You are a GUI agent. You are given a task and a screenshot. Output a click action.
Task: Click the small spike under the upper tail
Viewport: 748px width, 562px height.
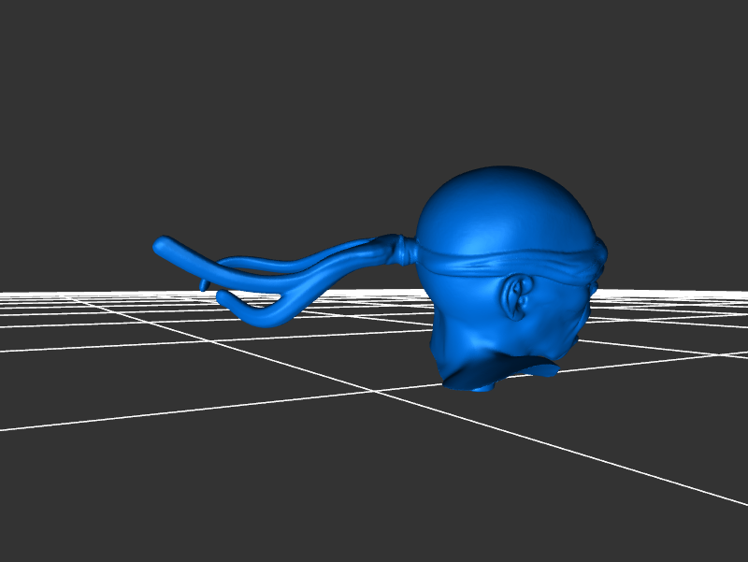pos(203,284)
